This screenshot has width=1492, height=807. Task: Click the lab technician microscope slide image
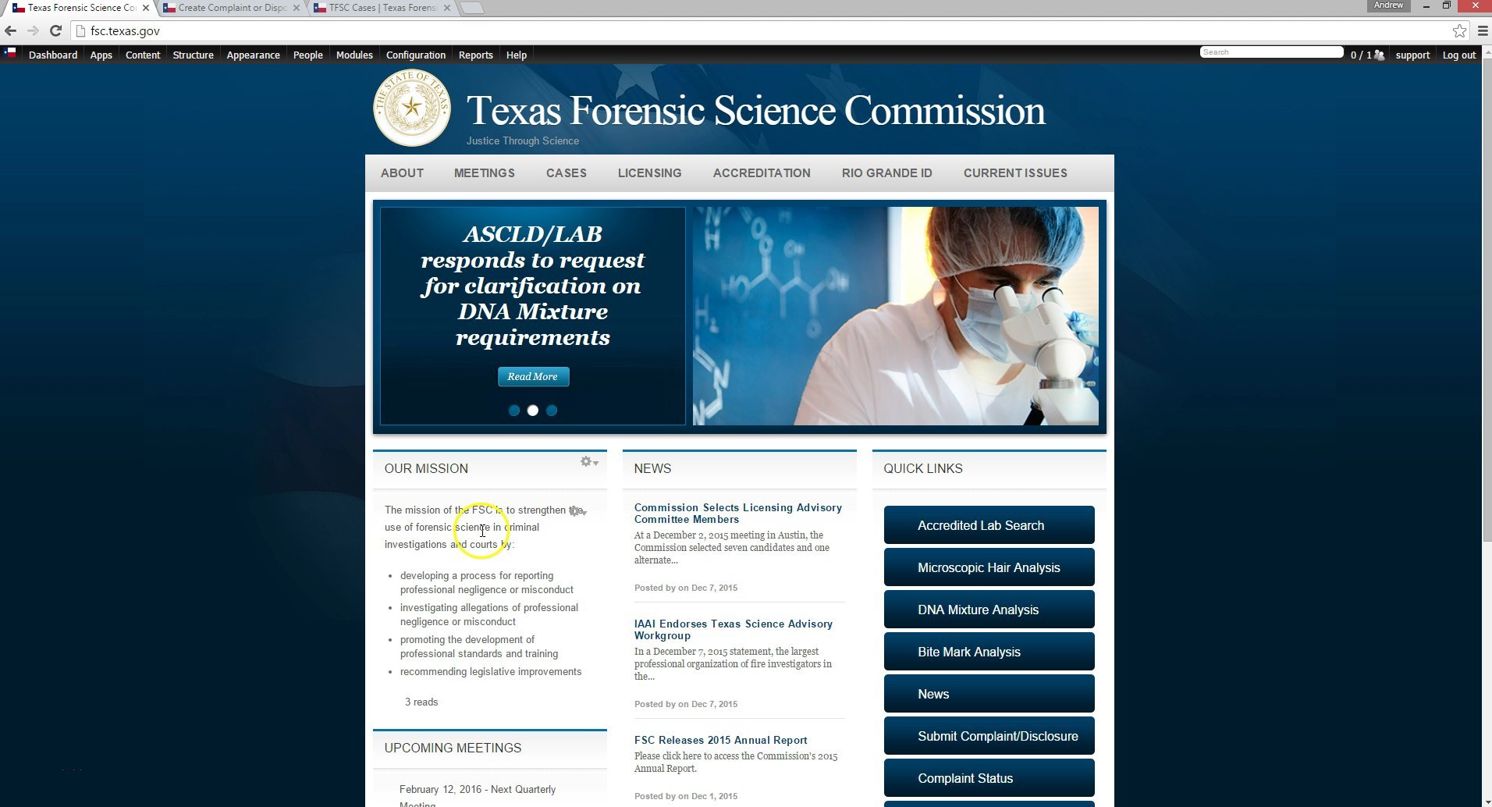(896, 316)
